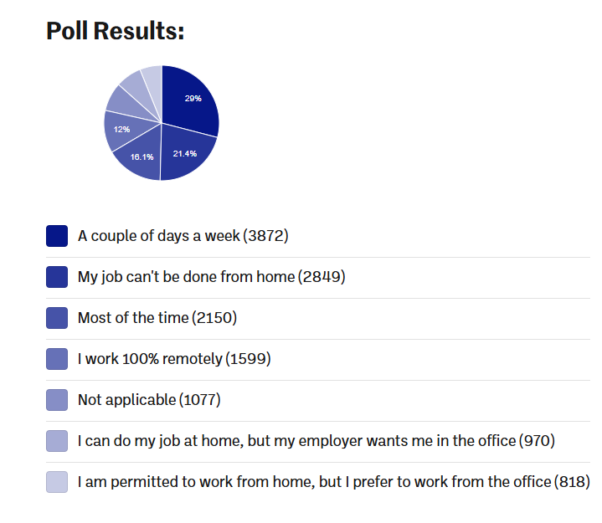The image size is (602, 523).
Task: Click the 'I work 100% remotely' legend swatch
Action: click(57, 359)
